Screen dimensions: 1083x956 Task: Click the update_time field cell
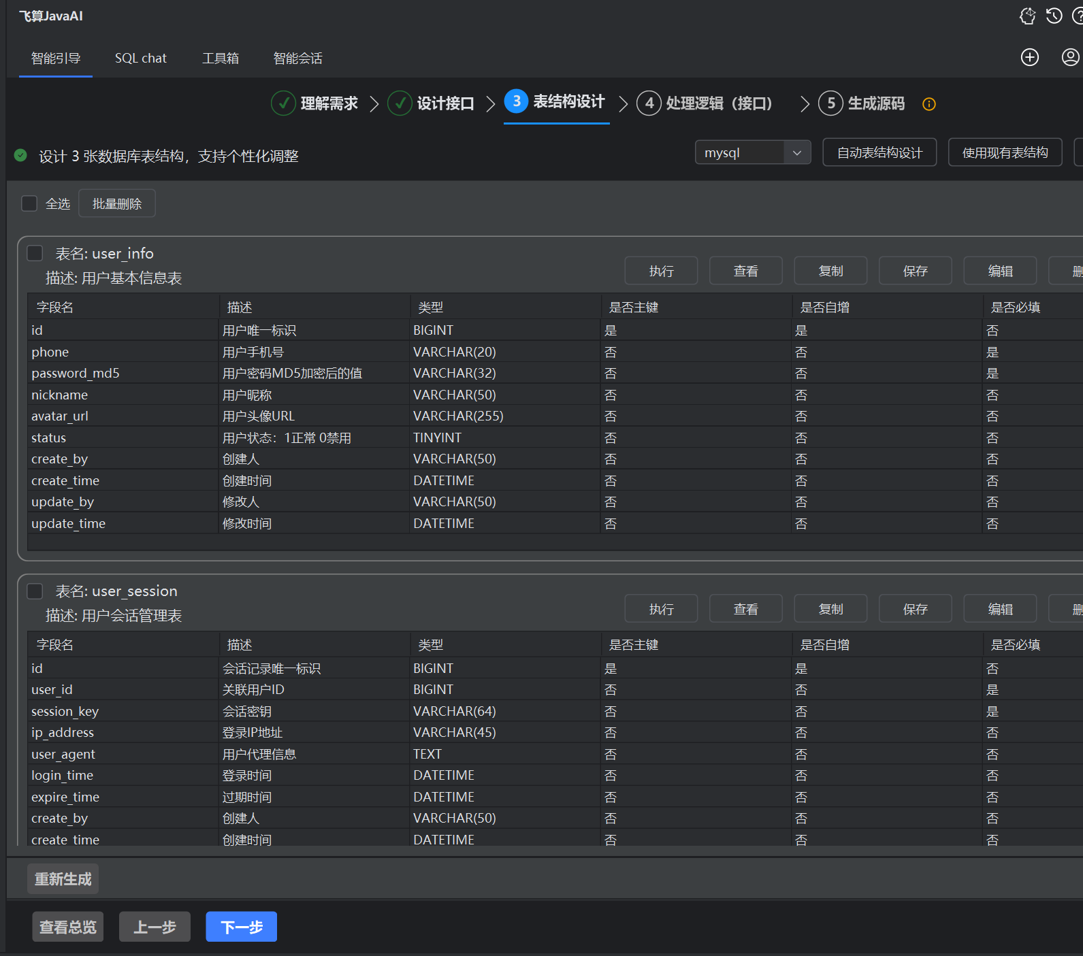(123, 523)
